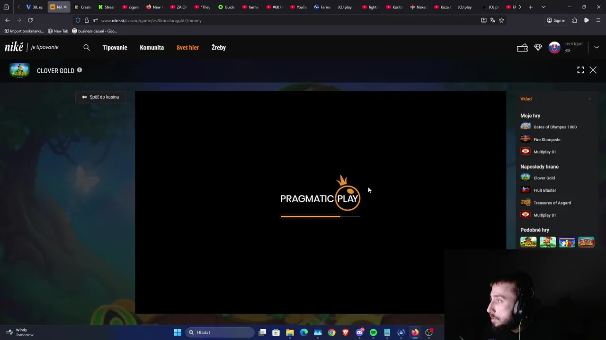Open Clover Gold under Naposledy hrané
This screenshot has height=340, width=606.
(x=544, y=178)
